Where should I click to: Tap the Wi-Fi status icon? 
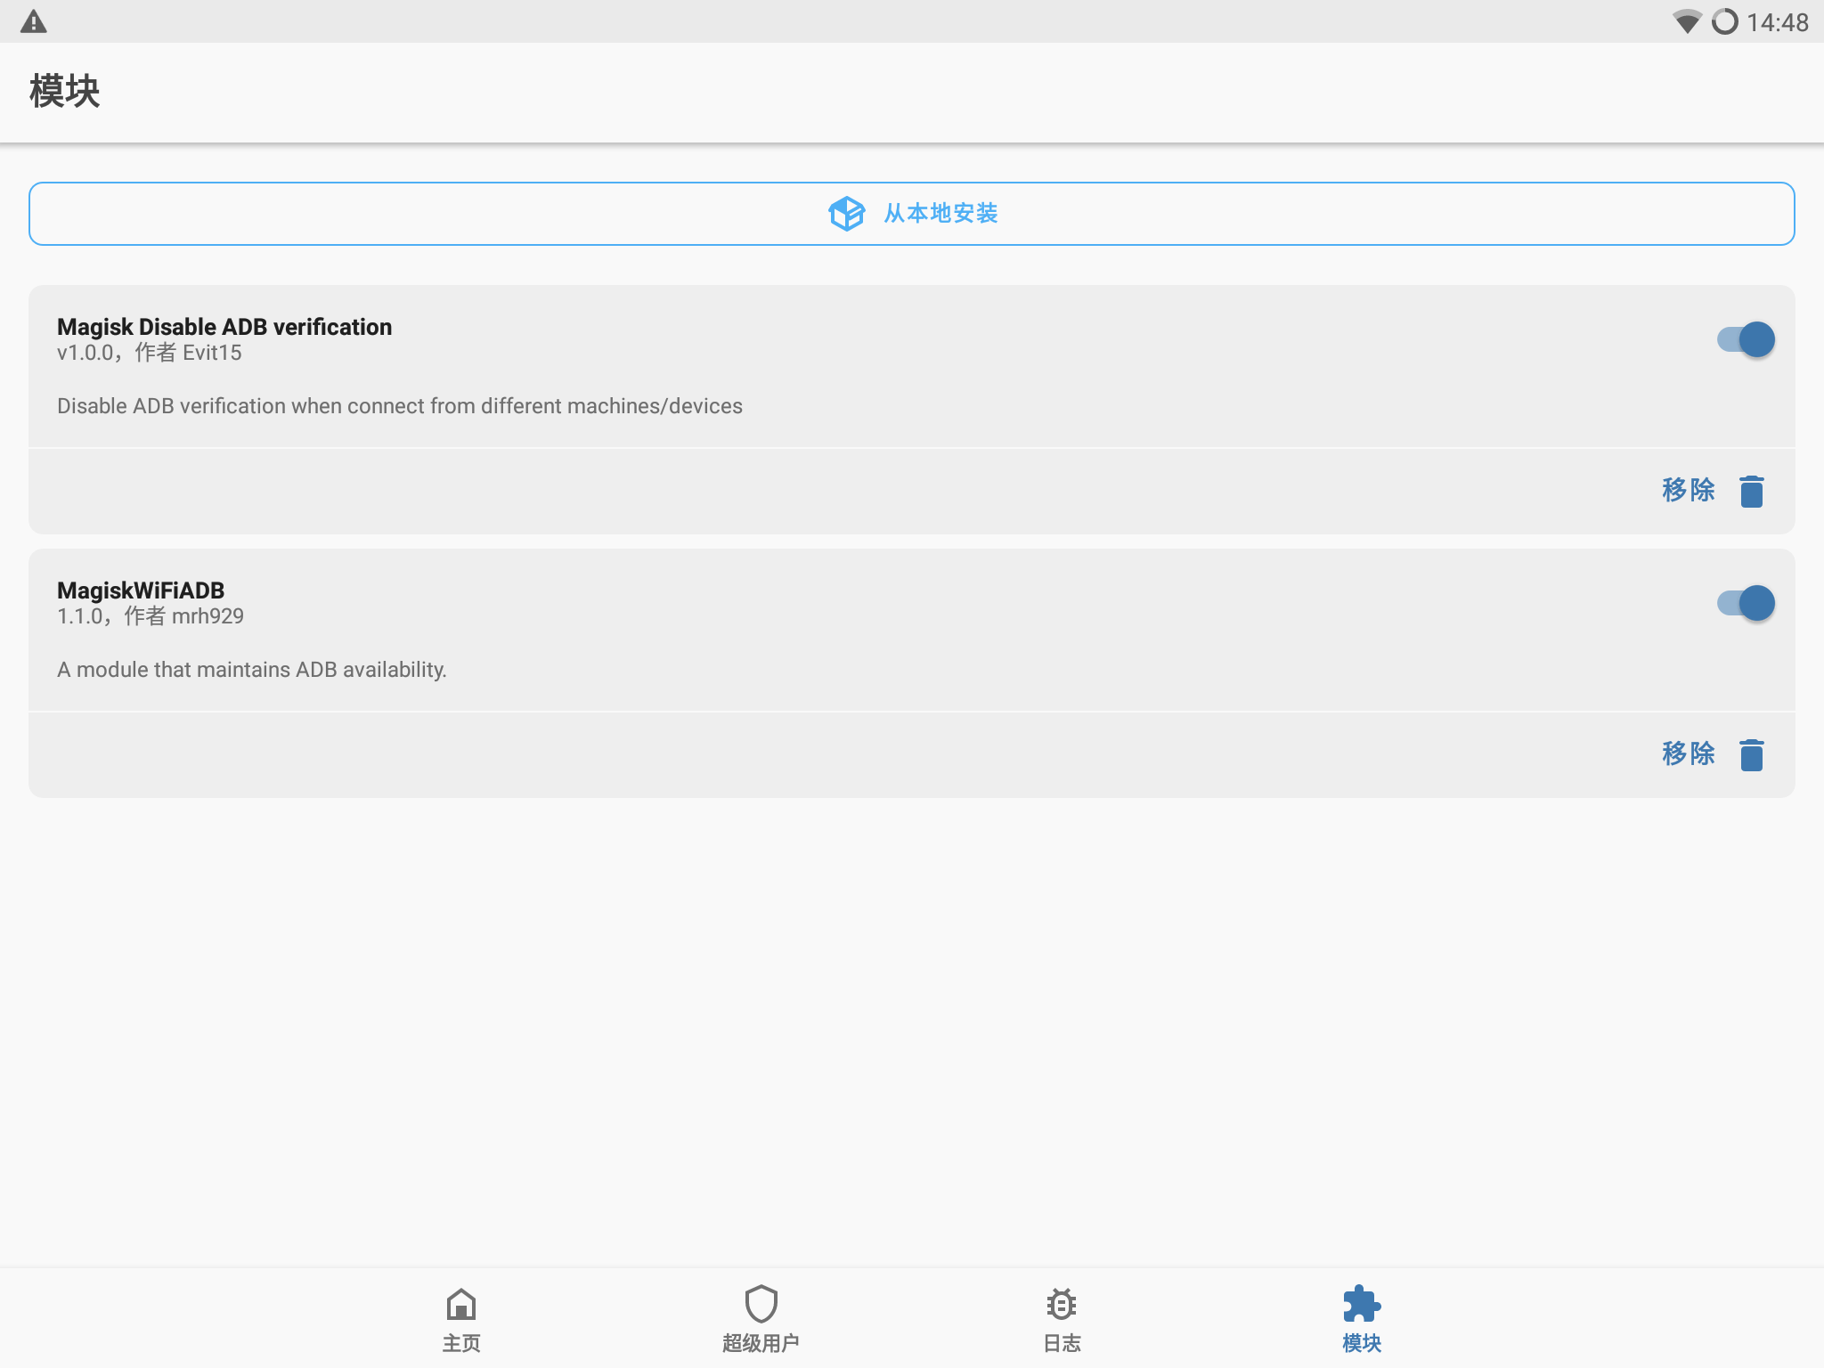1686,21
